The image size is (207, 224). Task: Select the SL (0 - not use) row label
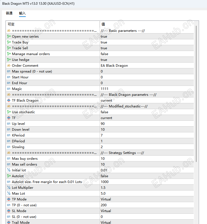coord(24,217)
